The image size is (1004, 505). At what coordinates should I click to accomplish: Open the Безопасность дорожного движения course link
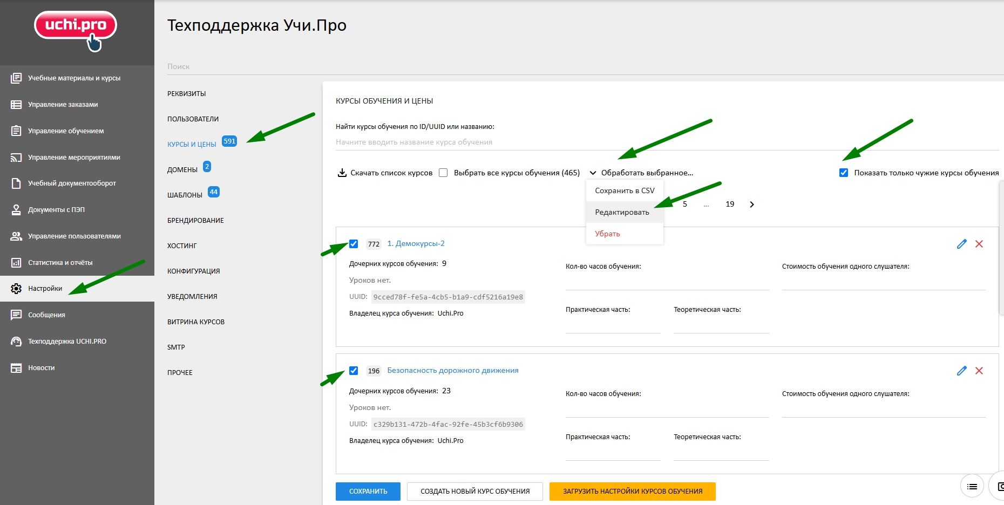(x=453, y=371)
